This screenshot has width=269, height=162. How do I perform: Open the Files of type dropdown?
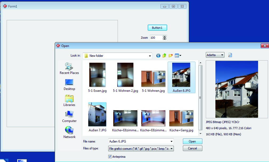[171, 149]
